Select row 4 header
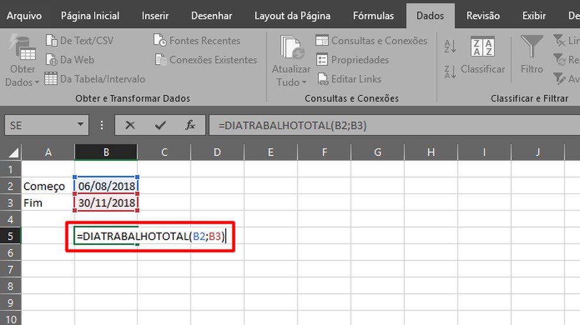 coord(11,220)
